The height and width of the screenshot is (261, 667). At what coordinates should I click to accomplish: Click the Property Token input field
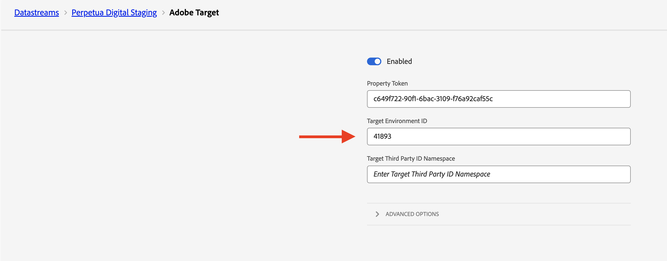pyautogui.click(x=499, y=99)
